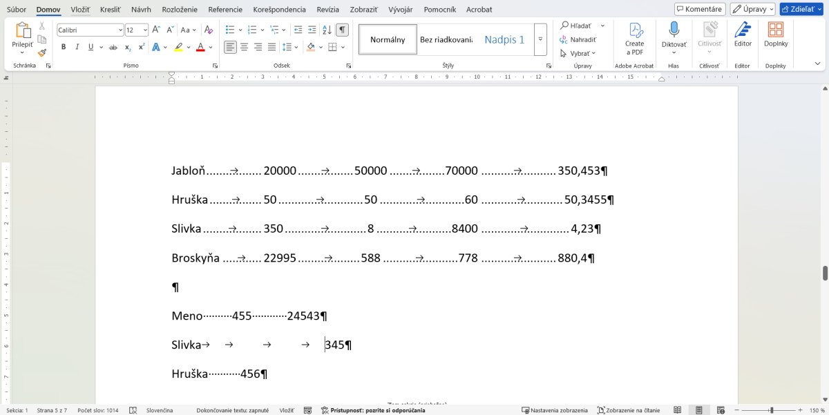Viewport: 829px width, 415px height.
Task: Open the Revízia ribbon tab
Action: [327, 10]
